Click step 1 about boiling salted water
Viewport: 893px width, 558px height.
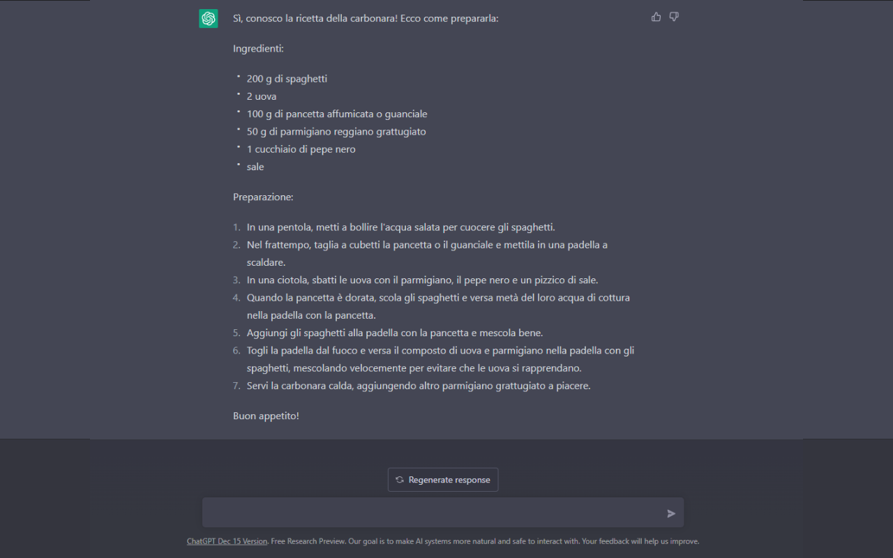[401, 227]
